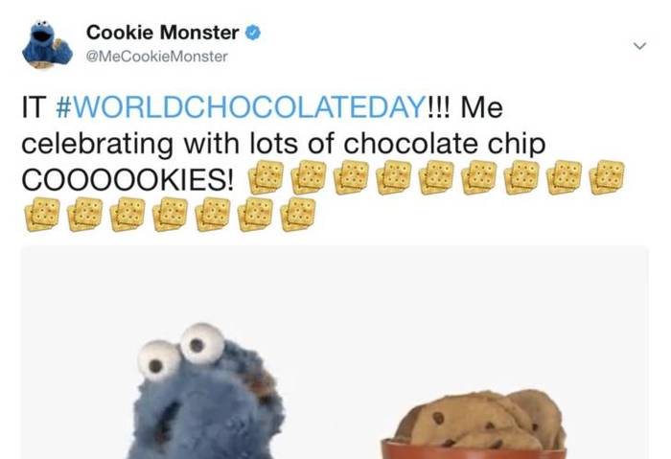This screenshot has height=459, width=671.
Task: Click first cracker emoji right after COOOOOKIES!
Action: [x=266, y=177]
